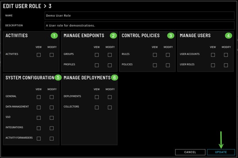
Task: Tick the Profiles Modify checkbox
Action: tap(110, 65)
